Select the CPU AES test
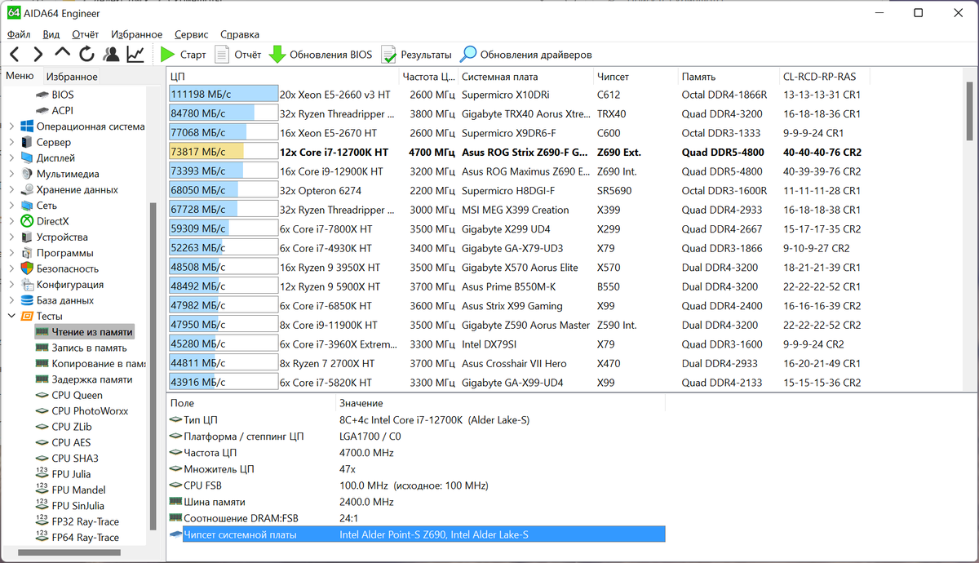This screenshot has height=563, width=979. tap(71, 442)
